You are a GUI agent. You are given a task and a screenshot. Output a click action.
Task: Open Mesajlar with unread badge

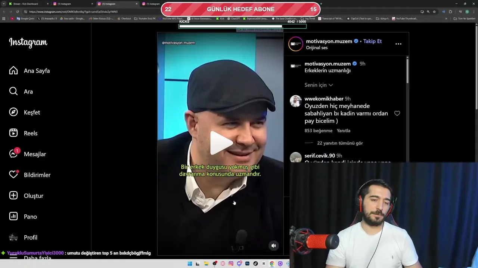tap(28, 154)
